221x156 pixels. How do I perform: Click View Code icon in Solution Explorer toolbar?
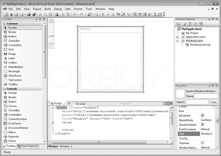[x=196, y=24]
